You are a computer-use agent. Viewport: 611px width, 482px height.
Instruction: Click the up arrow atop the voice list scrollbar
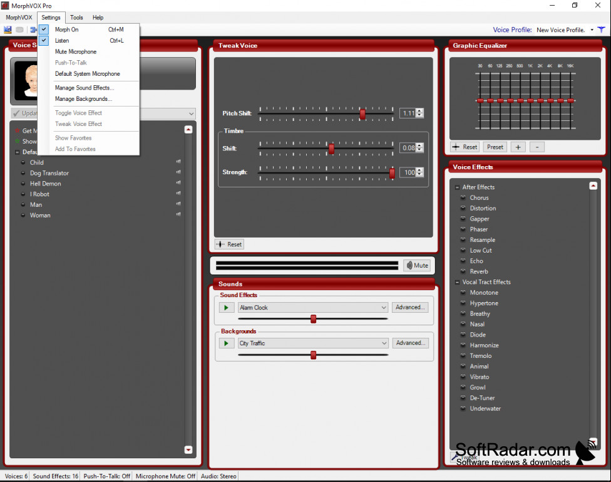coord(188,130)
